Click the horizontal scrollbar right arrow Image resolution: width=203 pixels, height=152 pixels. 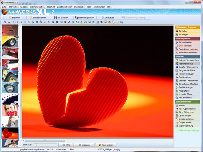[172, 140]
